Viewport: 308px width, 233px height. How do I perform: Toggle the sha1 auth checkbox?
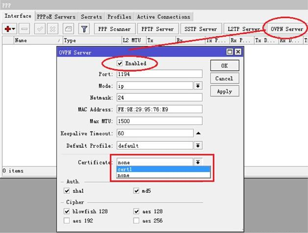click(x=67, y=191)
